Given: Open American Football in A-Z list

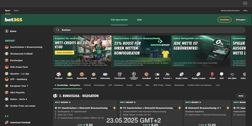Looking at the screenshot, I should point(18,123).
